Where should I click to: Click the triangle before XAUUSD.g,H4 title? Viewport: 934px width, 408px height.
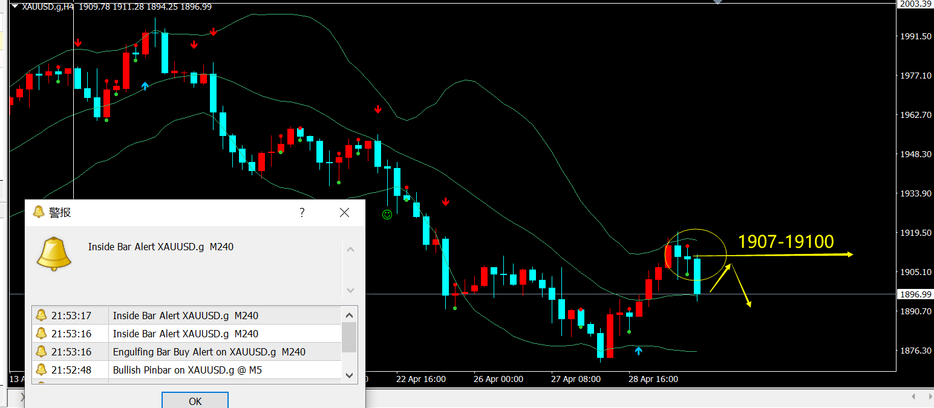[15, 7]
